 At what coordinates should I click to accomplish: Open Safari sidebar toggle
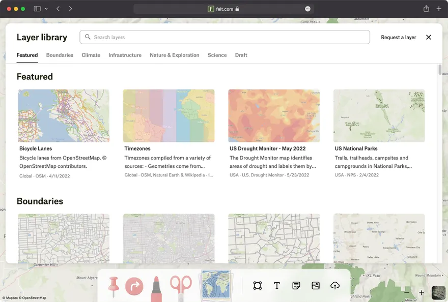tap(37, 9)
